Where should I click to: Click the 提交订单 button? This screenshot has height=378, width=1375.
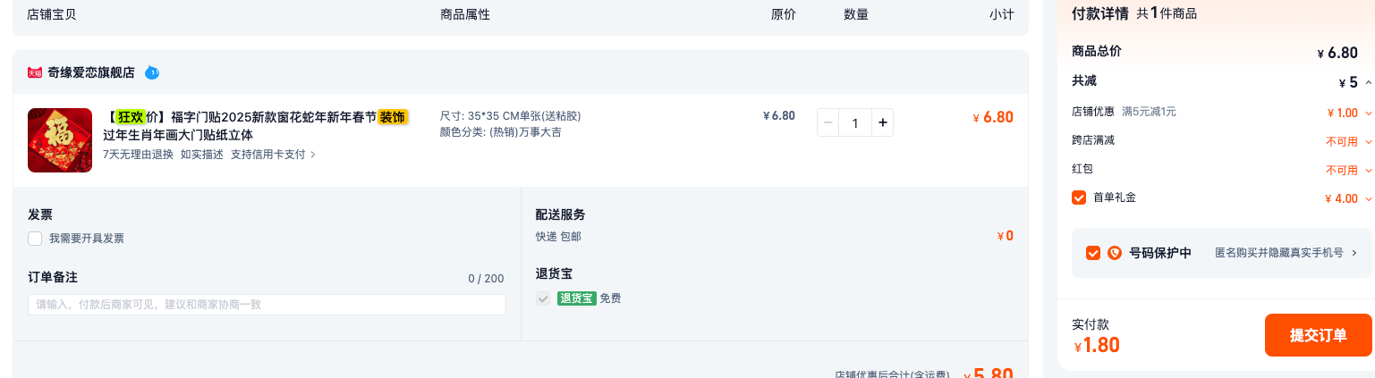click(1318, 335)
